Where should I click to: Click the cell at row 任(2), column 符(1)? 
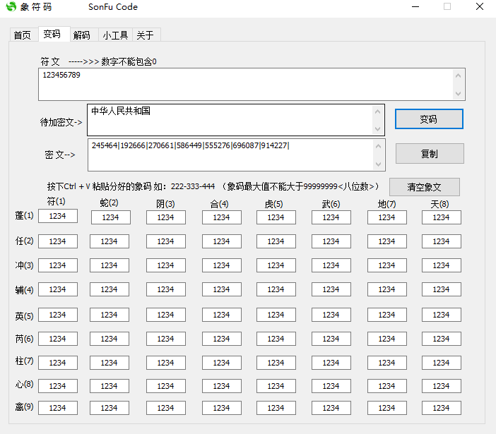click(x=58, y=241)
